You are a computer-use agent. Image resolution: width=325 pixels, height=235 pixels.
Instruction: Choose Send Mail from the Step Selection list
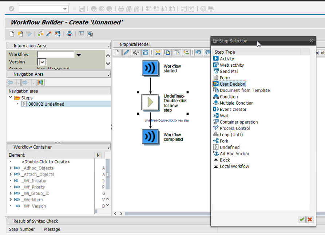coord(226,71)
